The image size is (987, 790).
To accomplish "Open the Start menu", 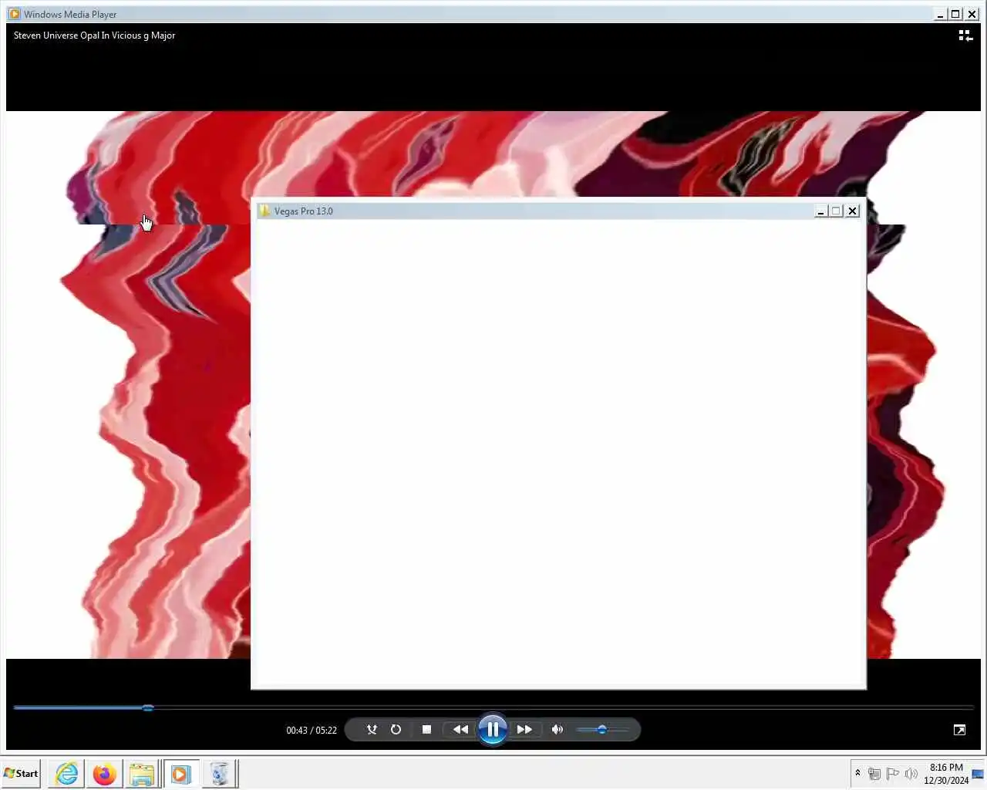I will [22, 773].
